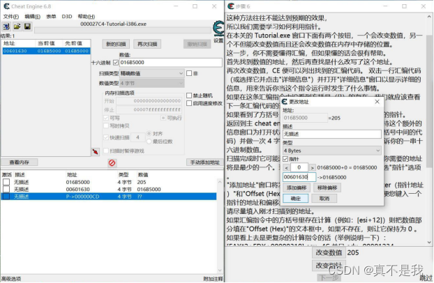The height and width of the screenshot is (283, 434).
Task: Toggle 指针 pointer checkbox in dialog
Action: 285,159
